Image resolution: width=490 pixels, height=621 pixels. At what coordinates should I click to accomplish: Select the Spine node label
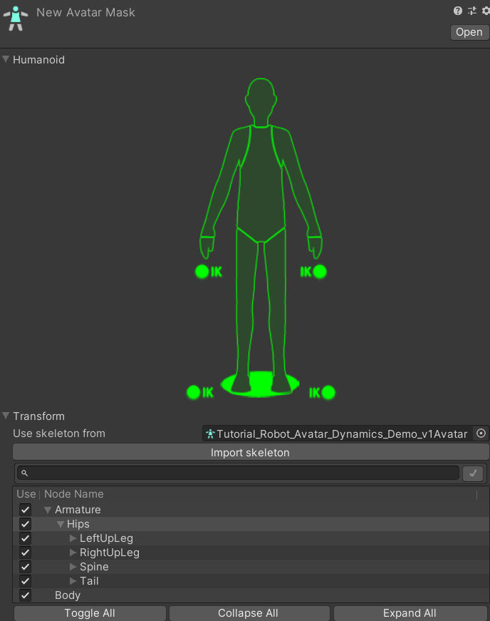pyautogui.click(x=94, y=567)
